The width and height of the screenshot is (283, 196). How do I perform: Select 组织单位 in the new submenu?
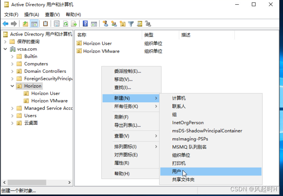(211, 155)
